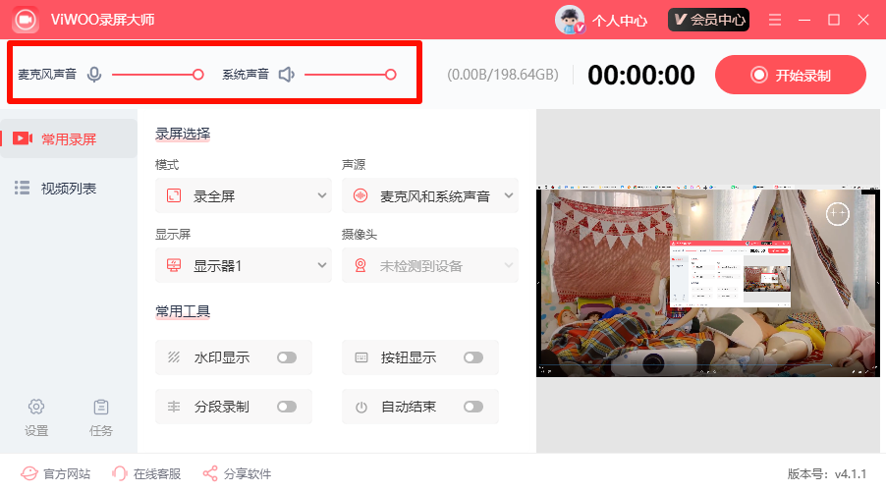This screenshot has width=886, height=493.
Task: Click the screen preview thumbnail
Action: click(708, 281)
